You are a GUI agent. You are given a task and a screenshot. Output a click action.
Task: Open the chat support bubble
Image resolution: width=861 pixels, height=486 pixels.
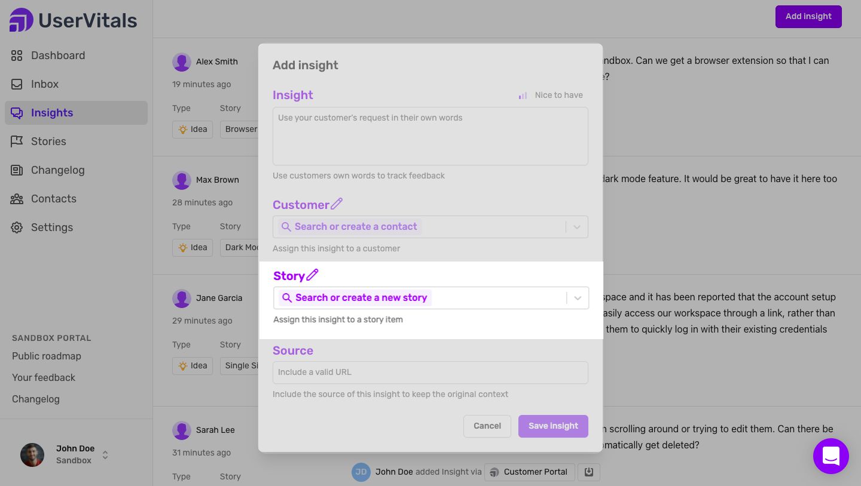831,456
